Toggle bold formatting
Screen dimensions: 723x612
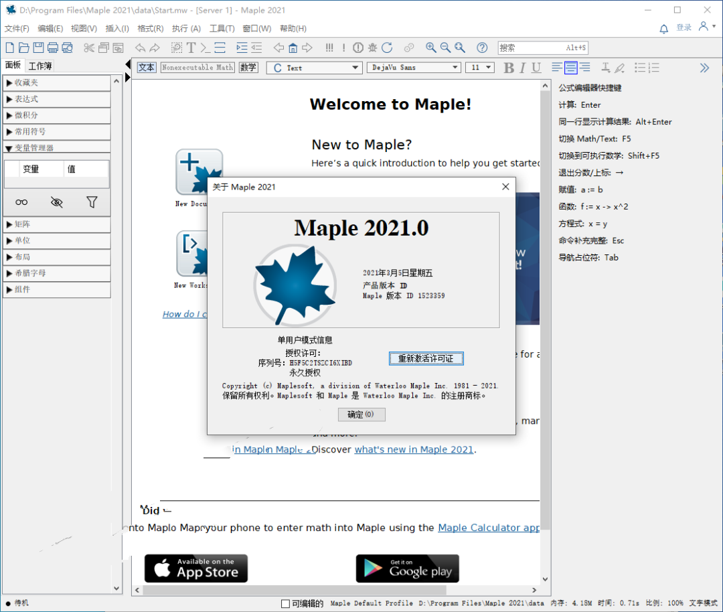point(509,68)
